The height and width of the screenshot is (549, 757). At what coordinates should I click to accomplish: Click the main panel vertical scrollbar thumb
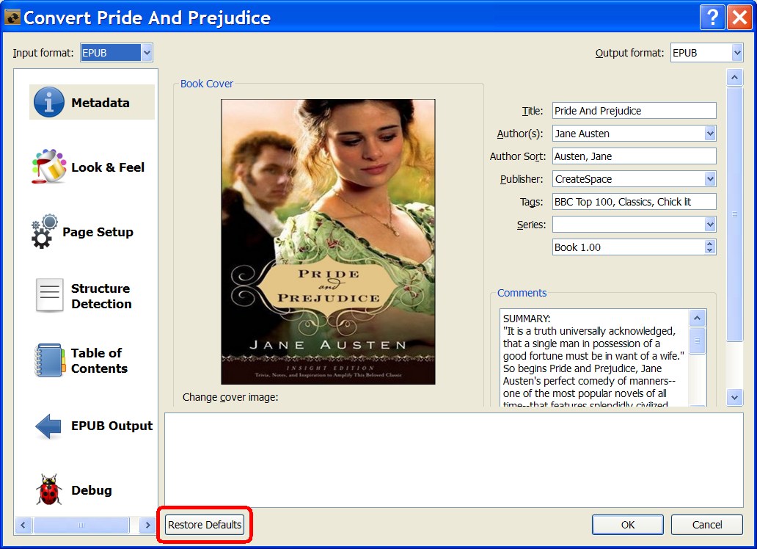[734, 214]
